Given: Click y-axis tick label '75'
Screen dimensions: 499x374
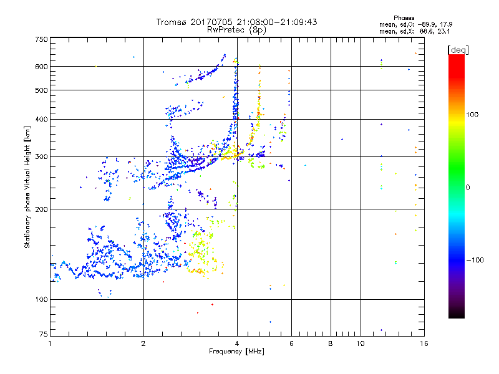Looking at the screenshot, I should pos(44,334).
